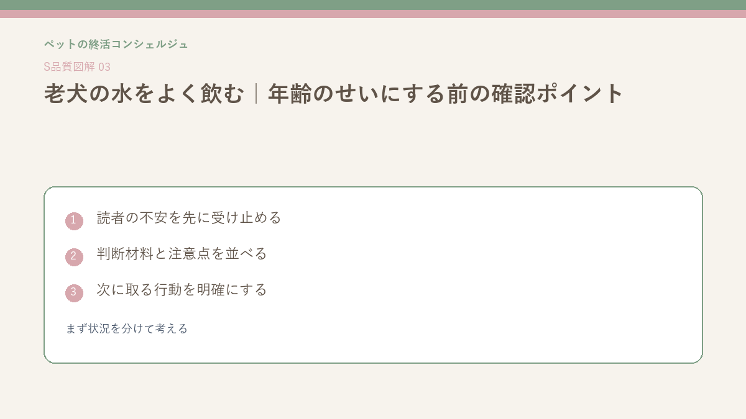The image size is (746, 419).
Task: Click the ペットの終活コンシェルジュ header text
Action: 116,44
